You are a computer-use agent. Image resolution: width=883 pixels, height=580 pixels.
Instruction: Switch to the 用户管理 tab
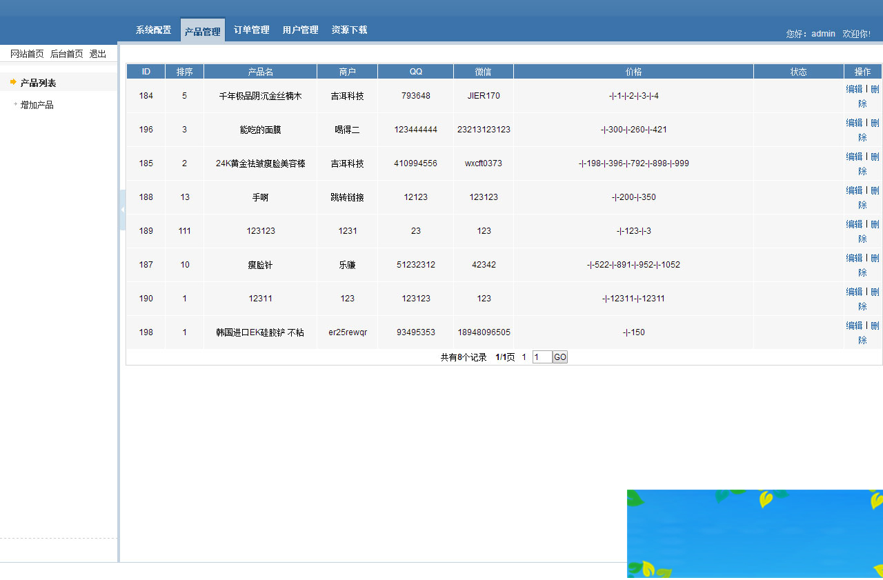pos(300,30)
